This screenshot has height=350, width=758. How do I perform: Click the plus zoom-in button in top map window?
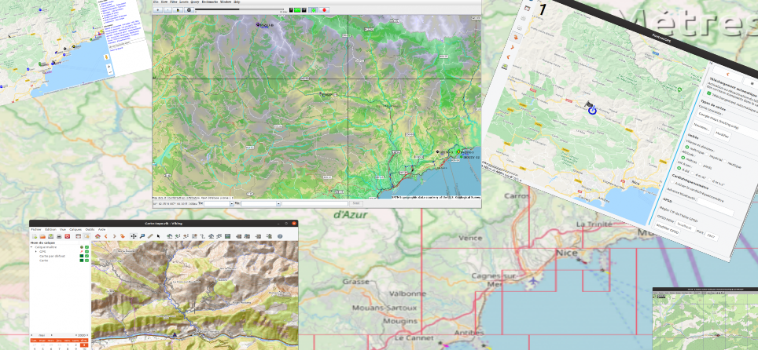click(x=157, y=9)
